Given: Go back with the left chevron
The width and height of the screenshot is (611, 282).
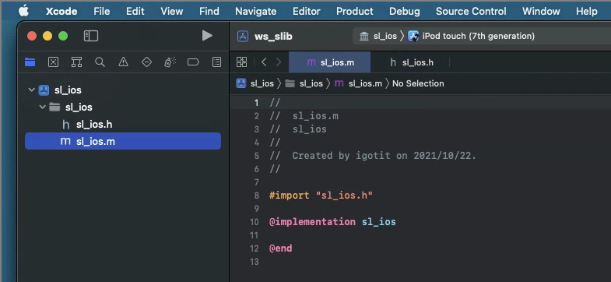Looking at the screenshot, I should [x=264, y=62].
